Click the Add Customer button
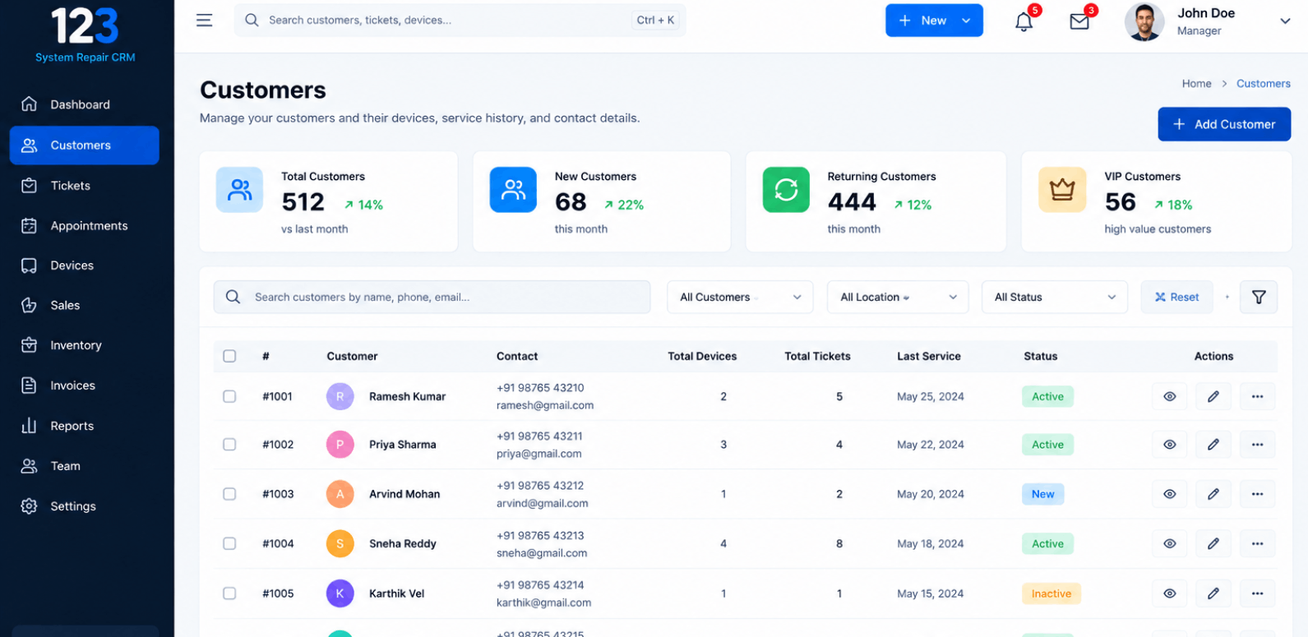 point(1224,124)
